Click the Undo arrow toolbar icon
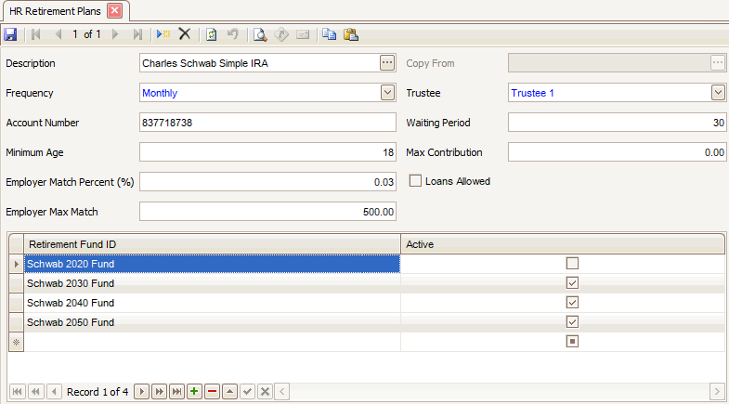729x404 pixels. click(x=233, y=34)
